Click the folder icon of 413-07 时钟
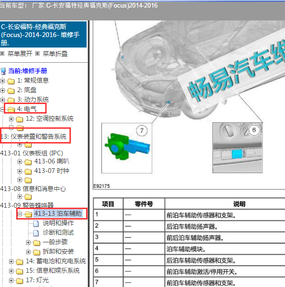Viewport: 285px width, 287px height. point(28,172)
